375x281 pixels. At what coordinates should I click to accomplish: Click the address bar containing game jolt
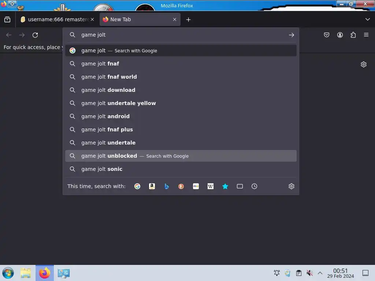(x=182, y=35)
